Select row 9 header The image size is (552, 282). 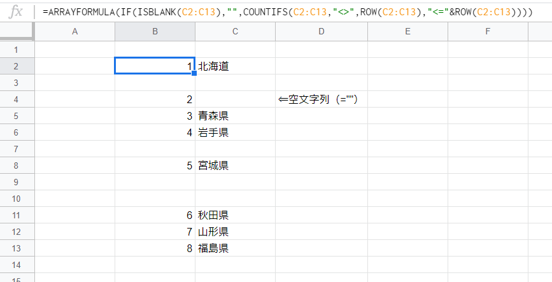point(17,182)
